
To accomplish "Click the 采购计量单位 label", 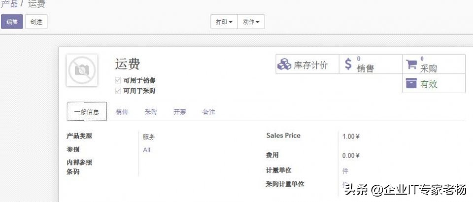I will pos(285,184).
